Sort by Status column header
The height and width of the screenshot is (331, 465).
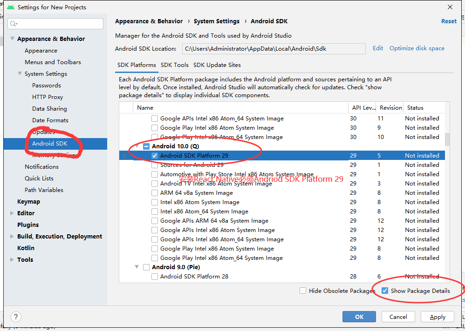[424, 108]
